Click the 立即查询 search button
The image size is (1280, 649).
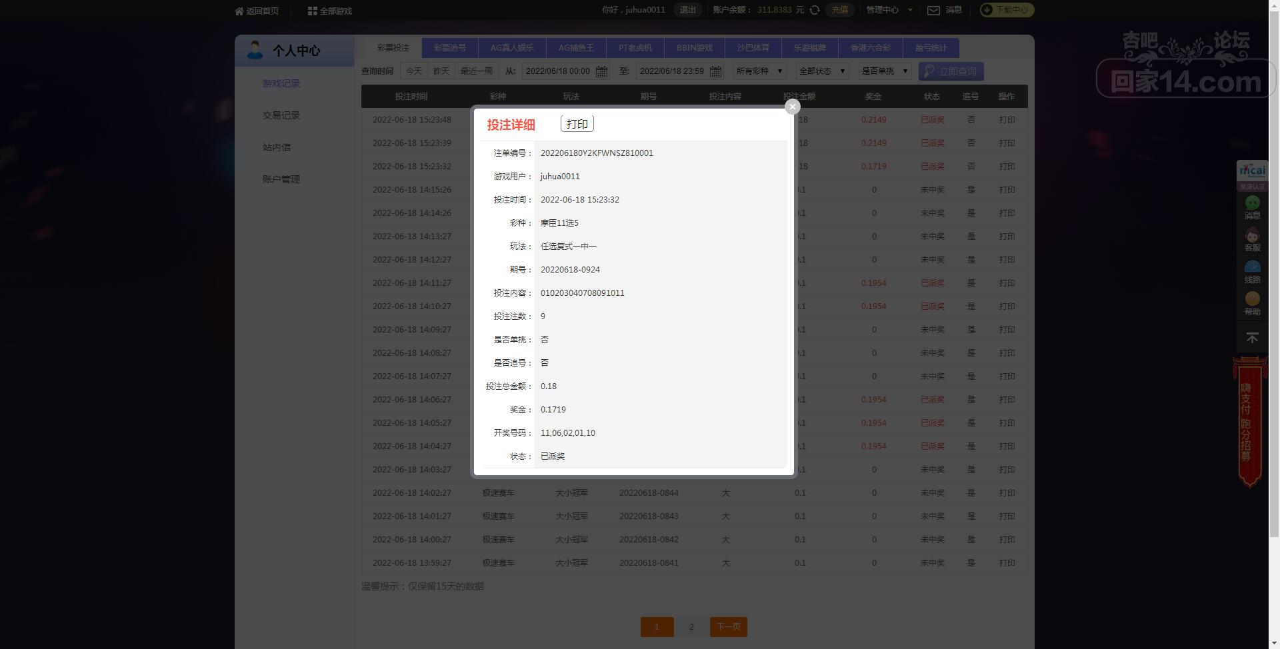point(951,71)
